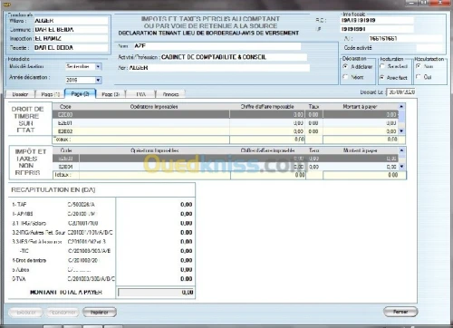Click the A.I field showing 166161661
The image size is (453, 328).
point(405,38)
